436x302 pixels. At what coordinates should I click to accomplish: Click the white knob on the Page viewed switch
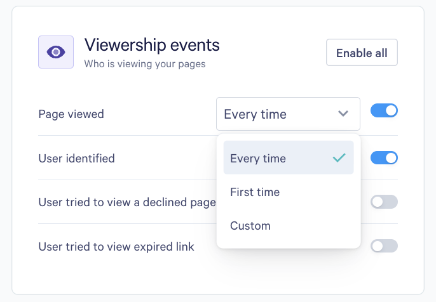pos(391,111)
